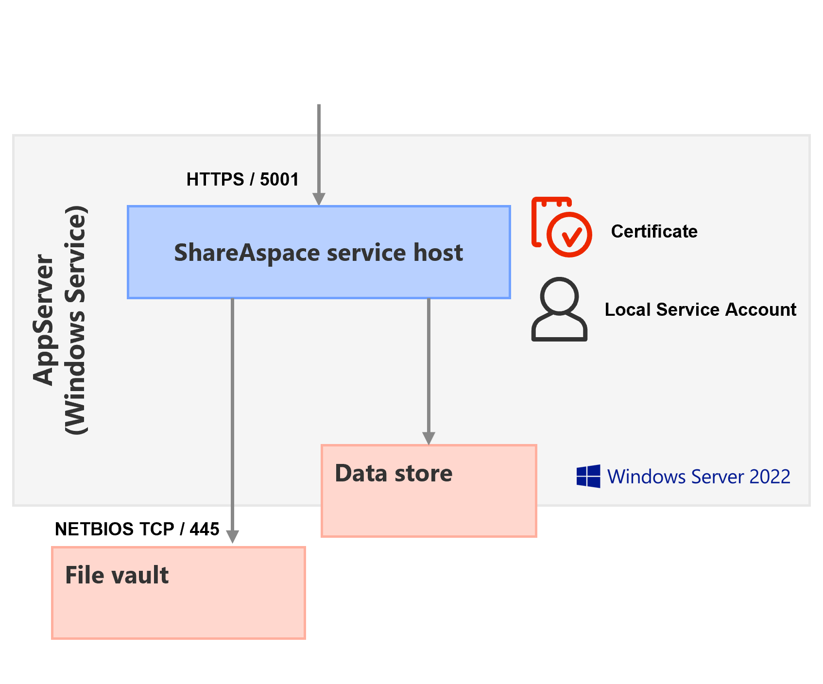The image size is (823, 684).
Task: Expand the ShareAspace service host node
Action: click(x=319, y=252)
